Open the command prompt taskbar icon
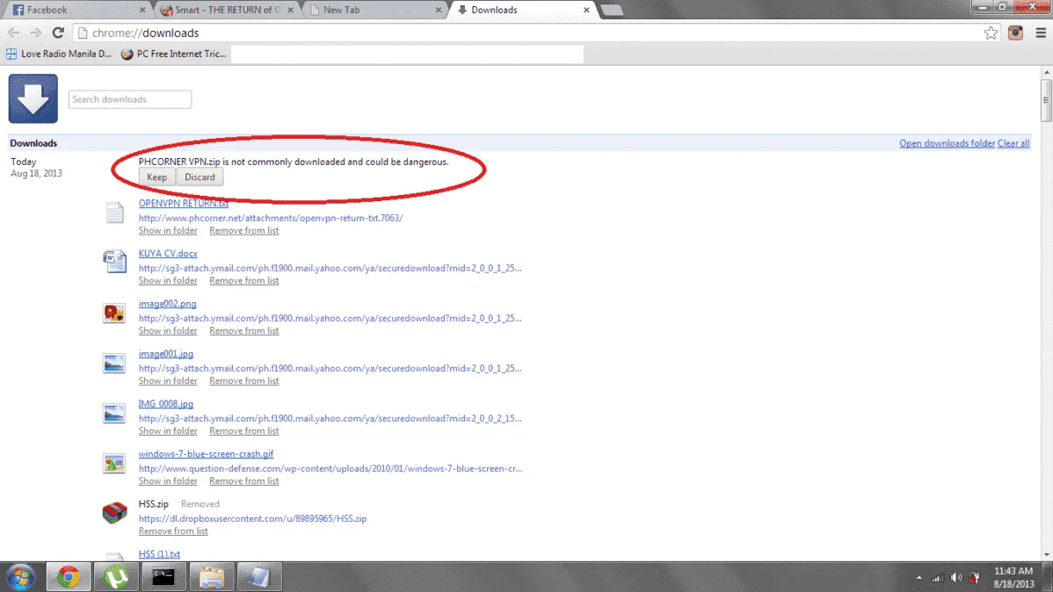1053x592 pixels. point(163,577)
